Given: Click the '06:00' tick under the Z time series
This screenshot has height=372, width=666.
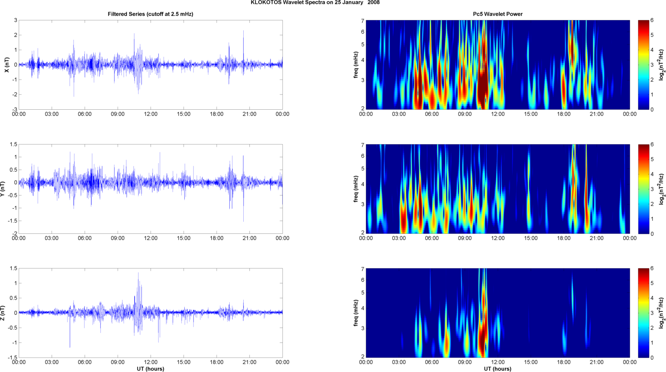Looking at the screenshot, I should pyautogui.click(x=84, y=362).
